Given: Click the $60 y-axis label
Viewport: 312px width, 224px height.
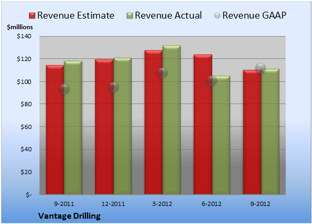Looking at the screenshot, I should click(26, 127).
